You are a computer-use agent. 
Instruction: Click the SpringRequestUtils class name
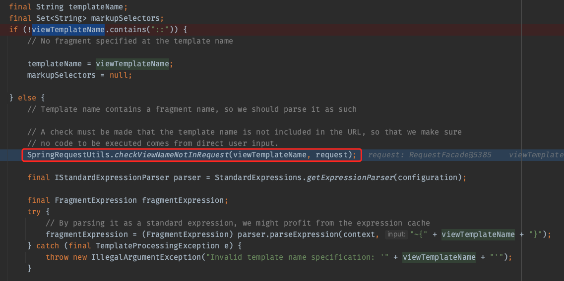(67, 155)
